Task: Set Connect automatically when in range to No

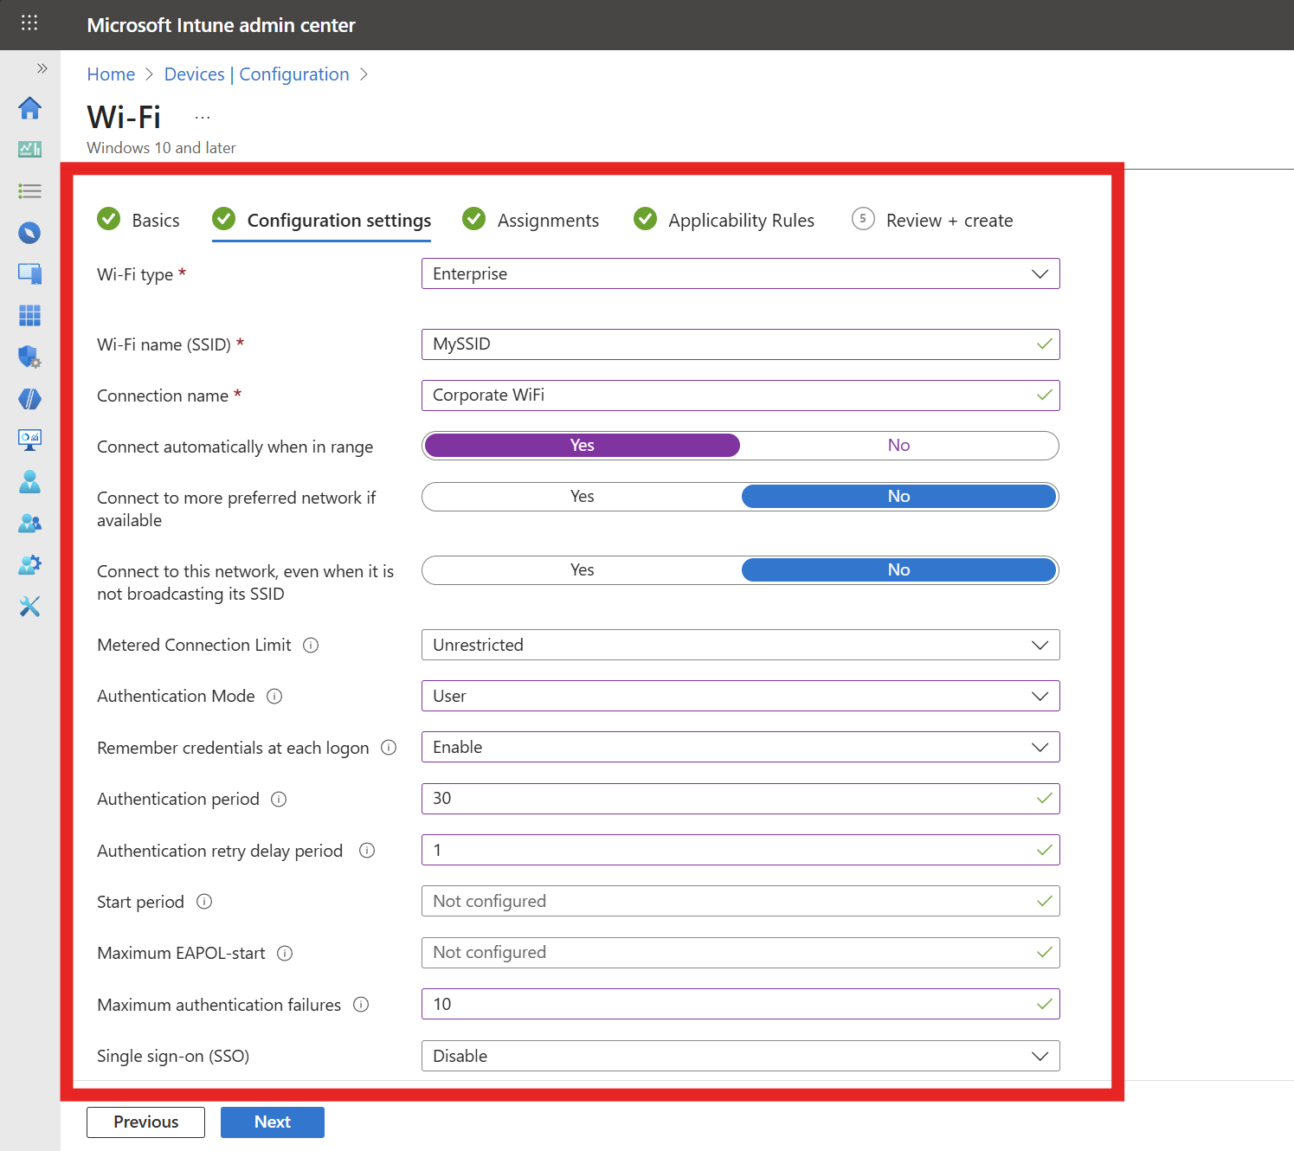Action: pyautogui.click(x=898, y=446)
